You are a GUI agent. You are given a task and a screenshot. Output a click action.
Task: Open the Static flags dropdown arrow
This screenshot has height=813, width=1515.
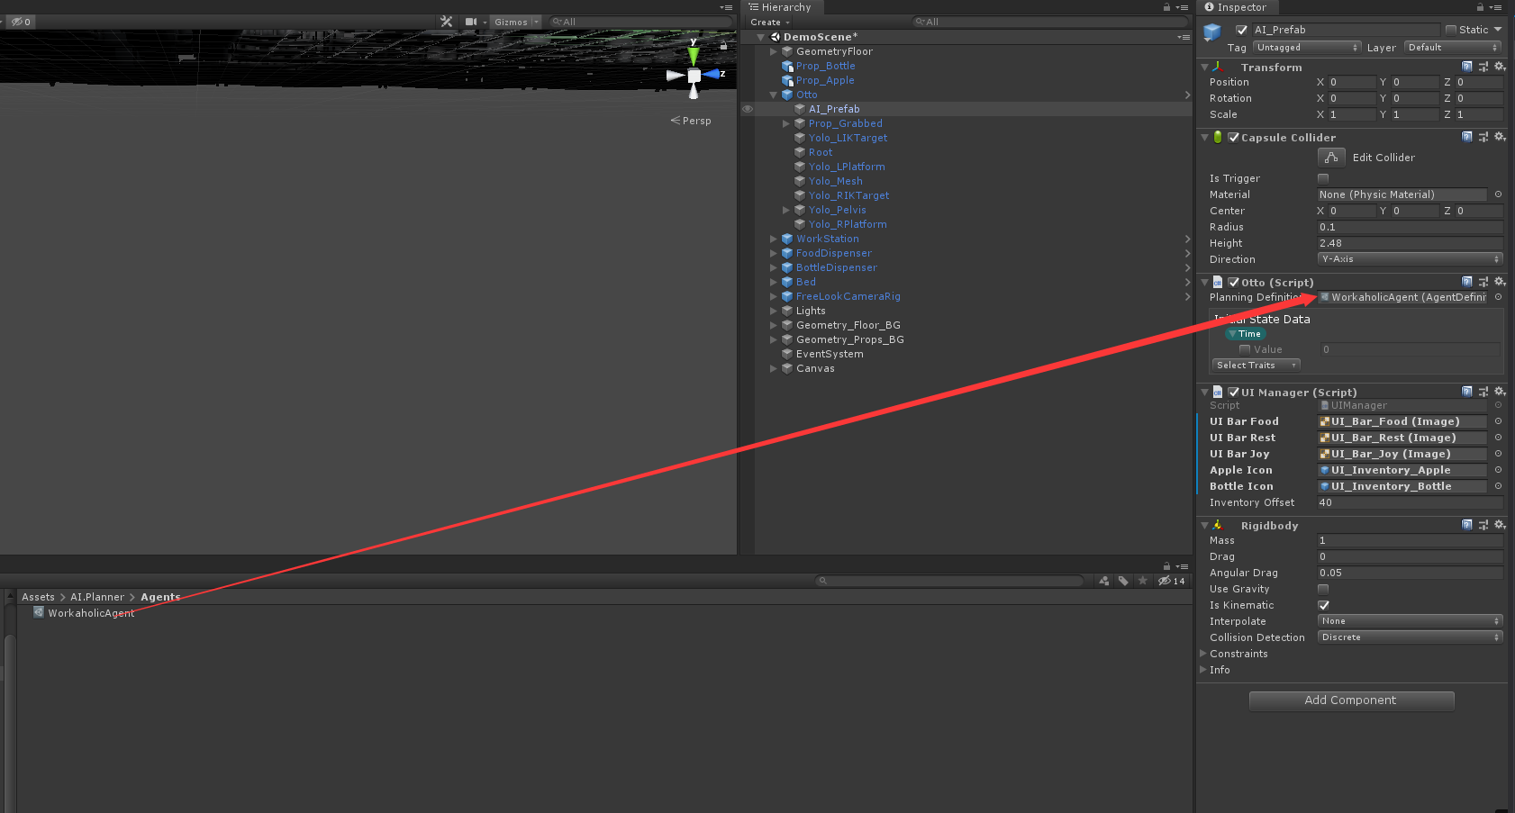coord(1498,30)
